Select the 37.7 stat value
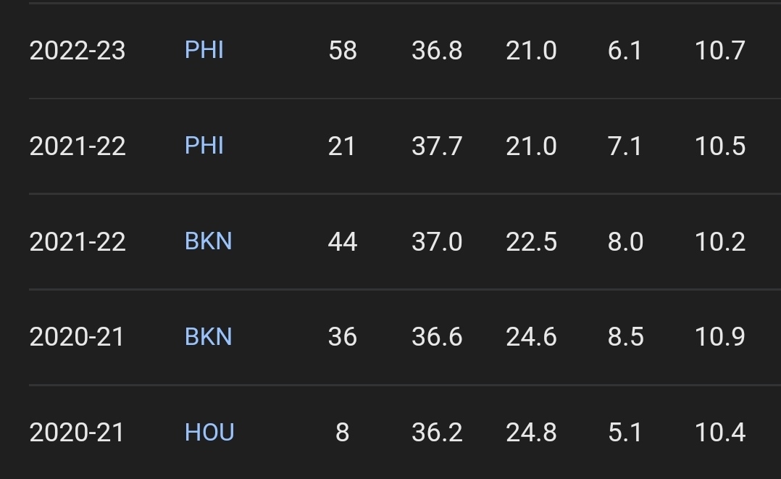This screenshot has height=479, width=781. pos(437,146)
